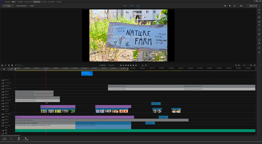Click the rewind playback button
The width and height of the screenshot is (262, 144).
123,65
